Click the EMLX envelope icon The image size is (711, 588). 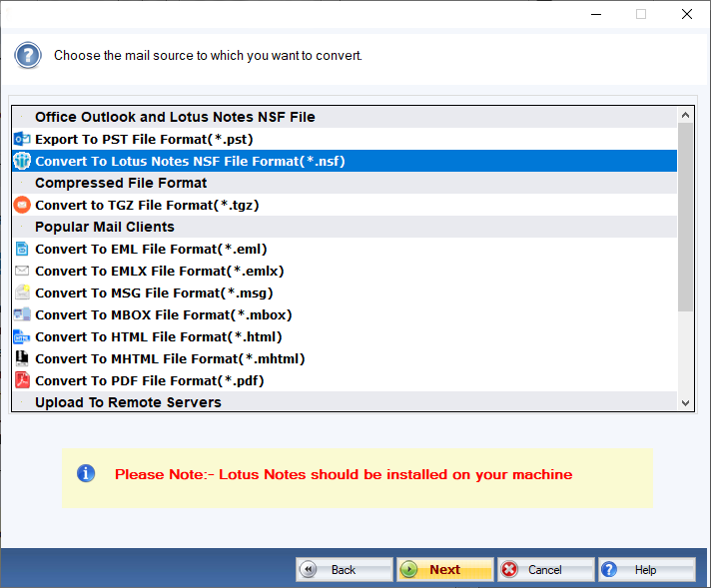(22, 271)
